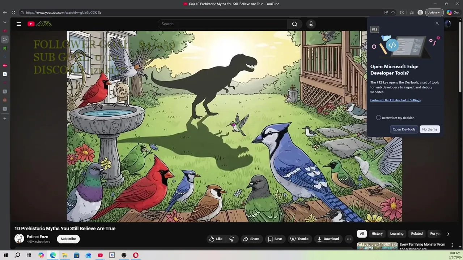Image resolution: width=463 pixels, height=260 pixels.
Task: Open the Every Terrifying Monster video title
Action: click(422, 247)
